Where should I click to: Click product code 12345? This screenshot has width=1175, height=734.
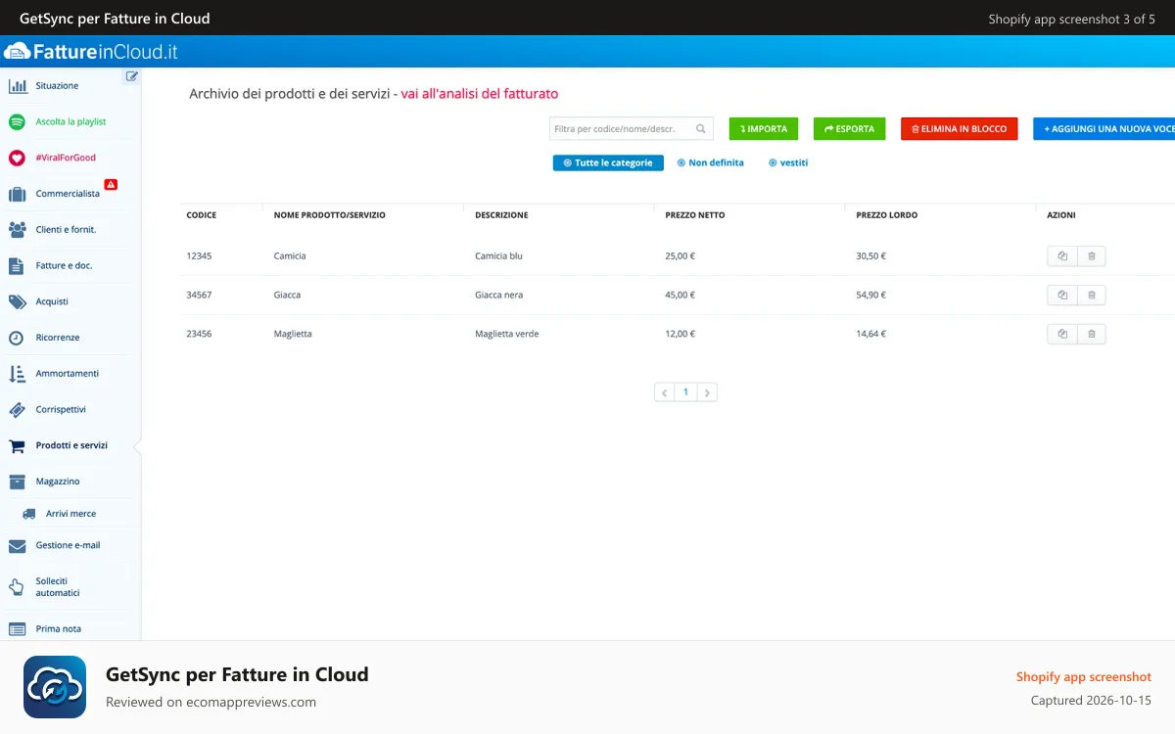click(x=199, y=256)
